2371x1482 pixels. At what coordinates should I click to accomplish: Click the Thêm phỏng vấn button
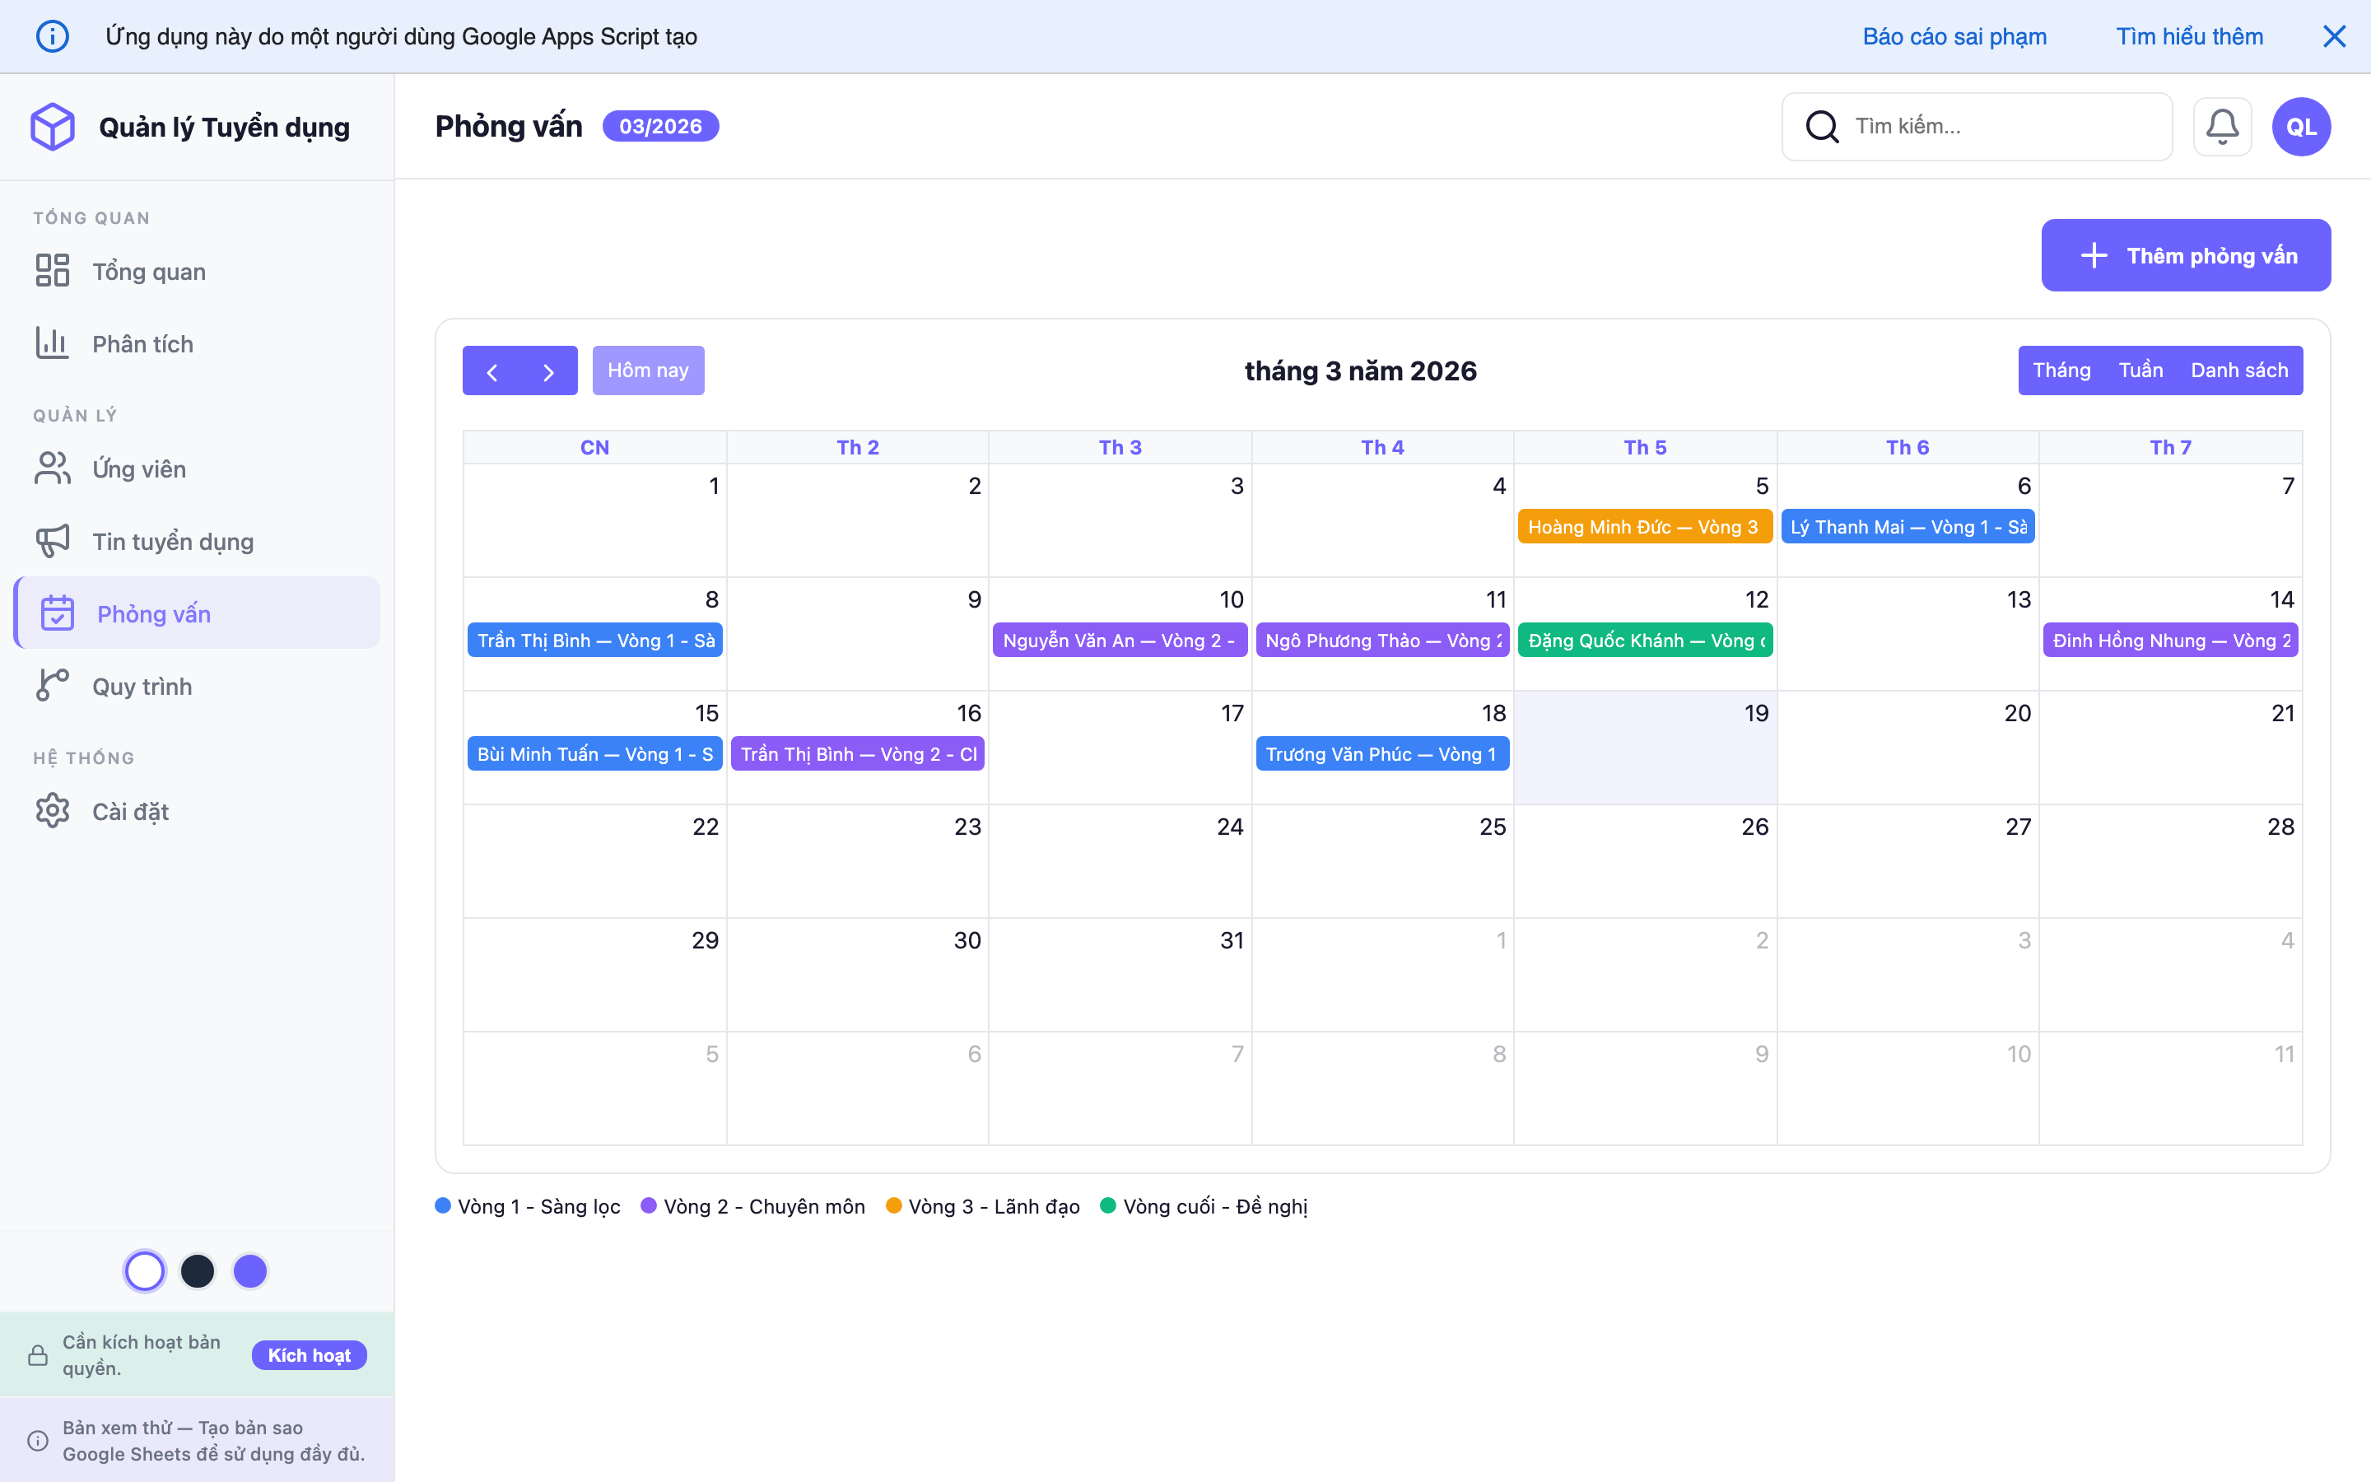click(x=2185, y=255)
